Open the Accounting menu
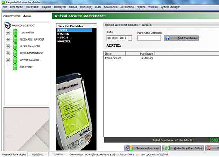Image resolution: width=219 pixels, height=157 pixels. [127, 7]
